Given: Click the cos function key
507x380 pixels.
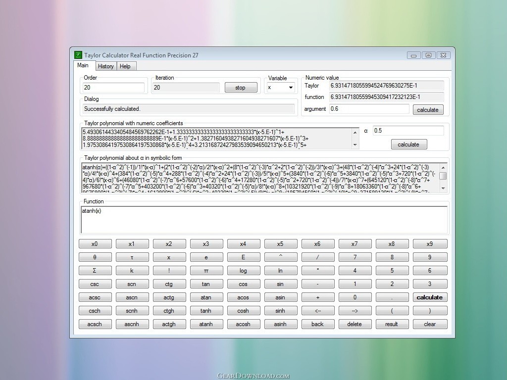Looking at the screenshot, I should click(244, 285).
